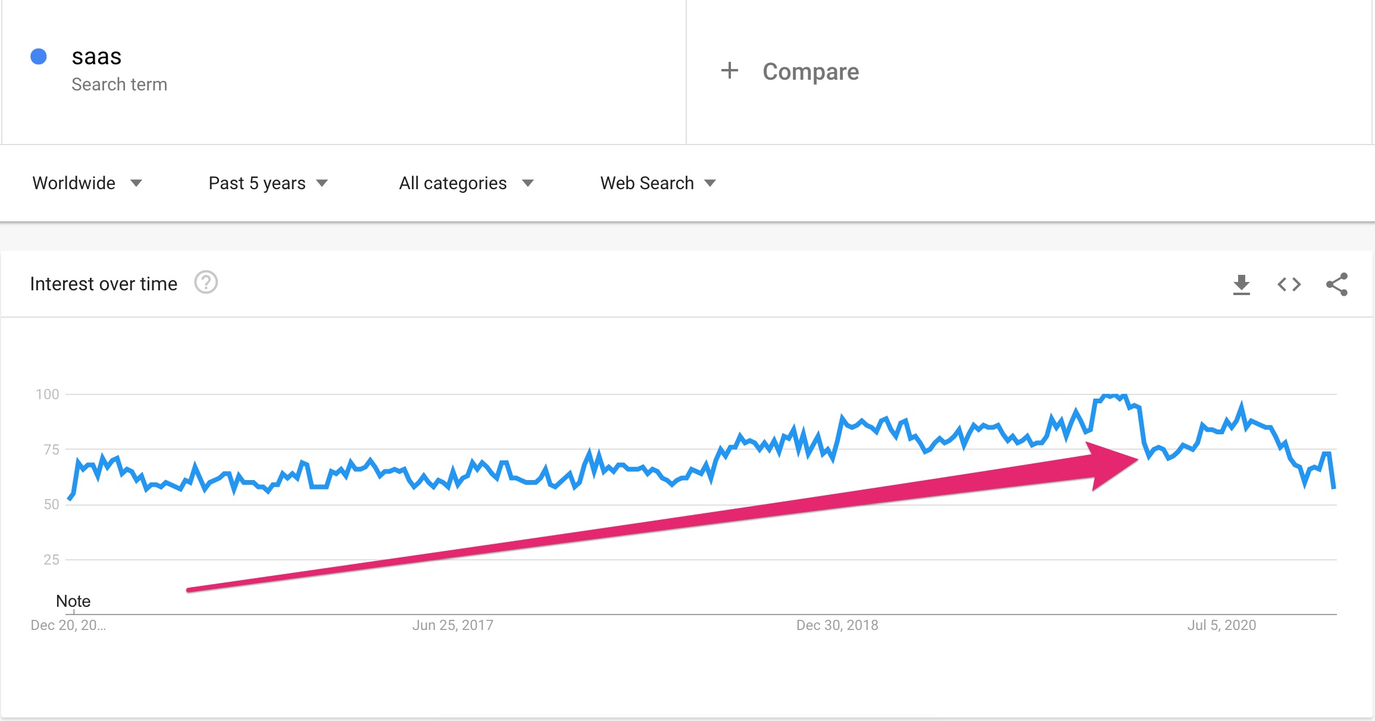This screenshot has width=1375, height=721.
Task: Click the Jun 25, 2017 axis label
Action: coord(453,625)
